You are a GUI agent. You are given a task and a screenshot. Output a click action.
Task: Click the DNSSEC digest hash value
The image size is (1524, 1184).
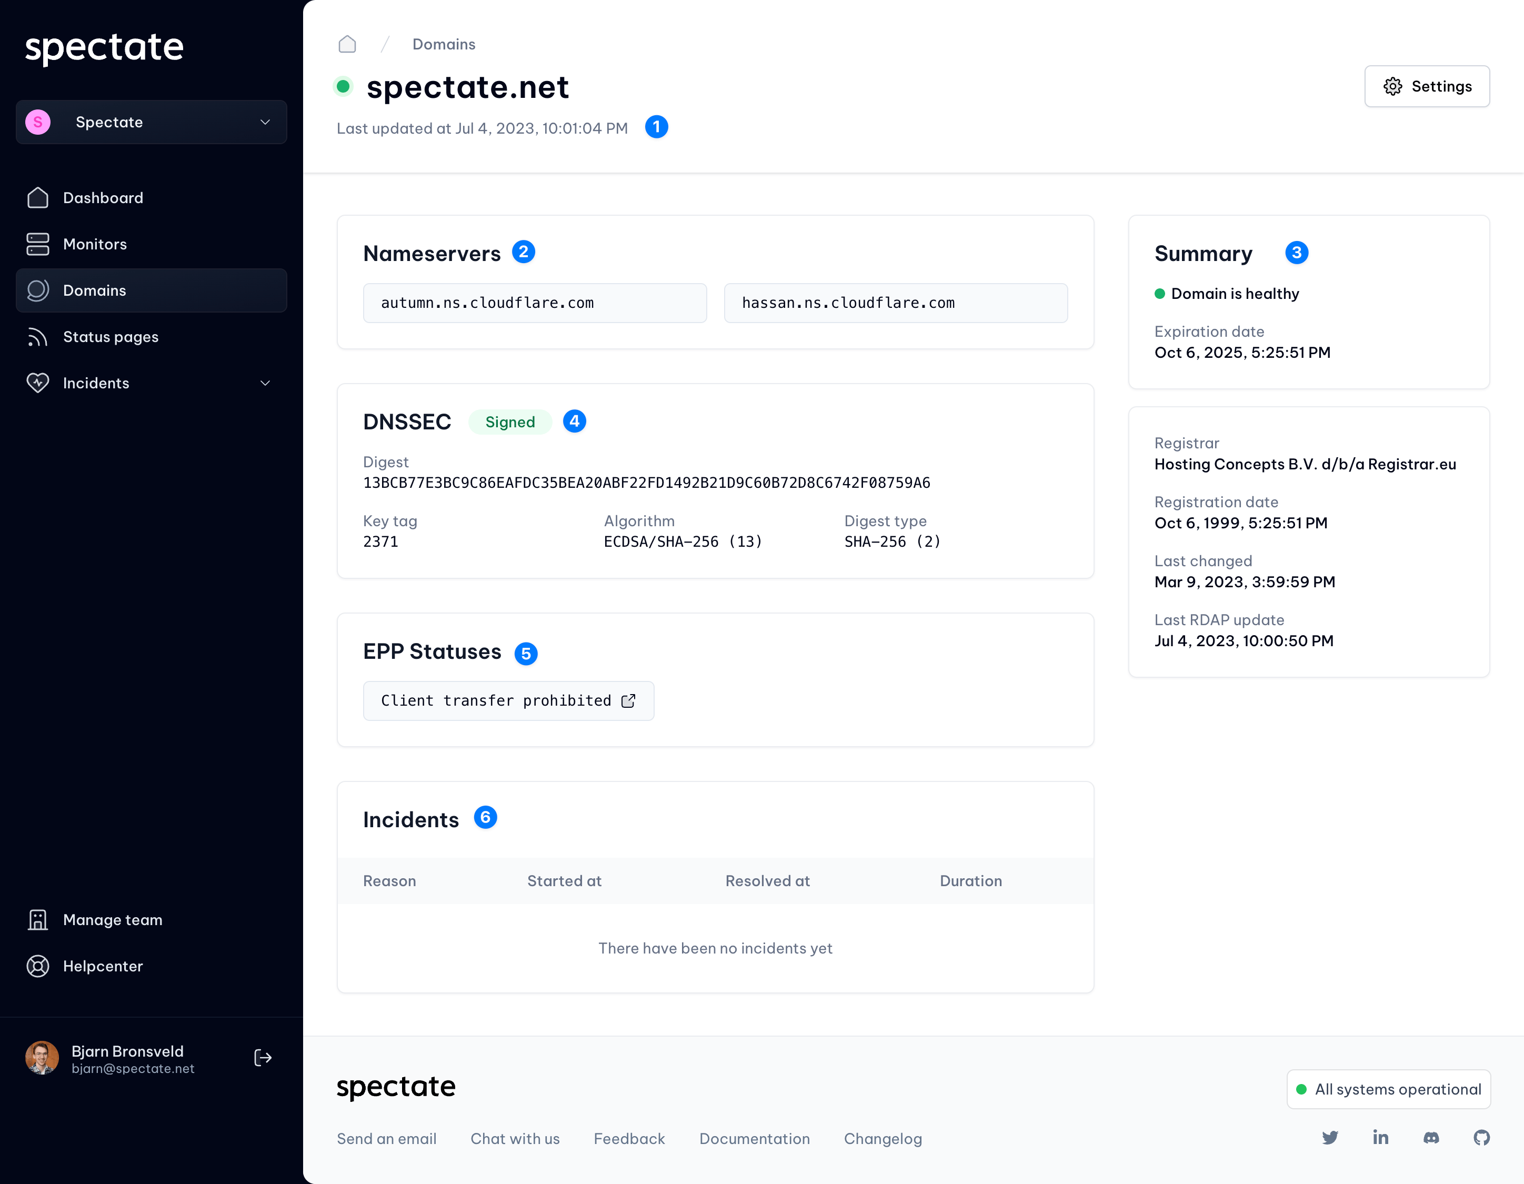(647, 483)
